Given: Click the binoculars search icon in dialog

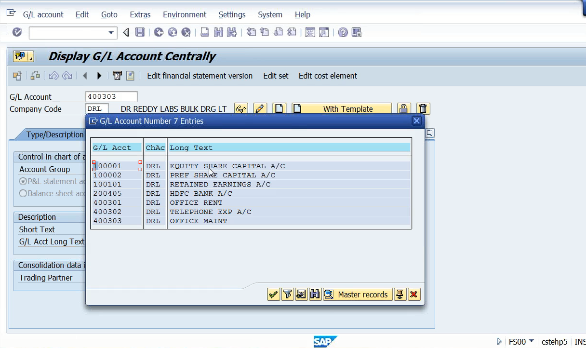Looking at the screenshot, I should point(315,294).
